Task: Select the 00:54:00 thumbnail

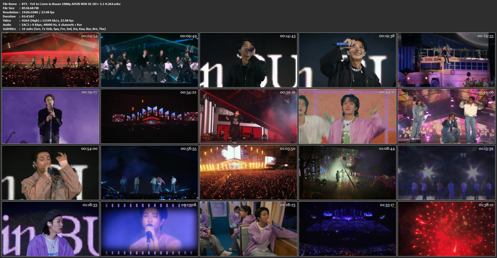Action: pos(50,173)
